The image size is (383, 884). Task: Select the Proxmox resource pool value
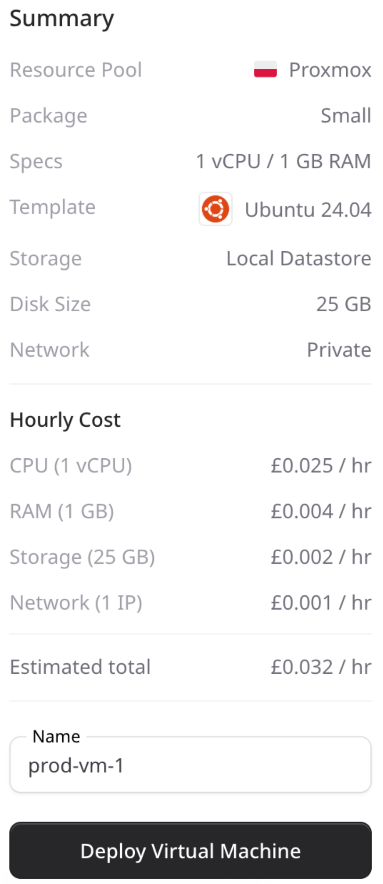(x=330, y=70)
